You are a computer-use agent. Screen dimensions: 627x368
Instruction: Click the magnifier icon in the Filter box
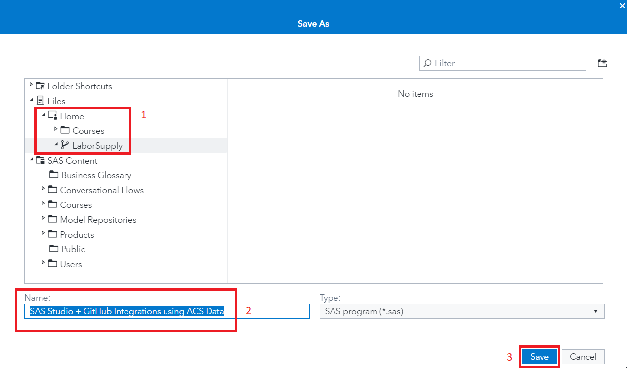[427, 63]
